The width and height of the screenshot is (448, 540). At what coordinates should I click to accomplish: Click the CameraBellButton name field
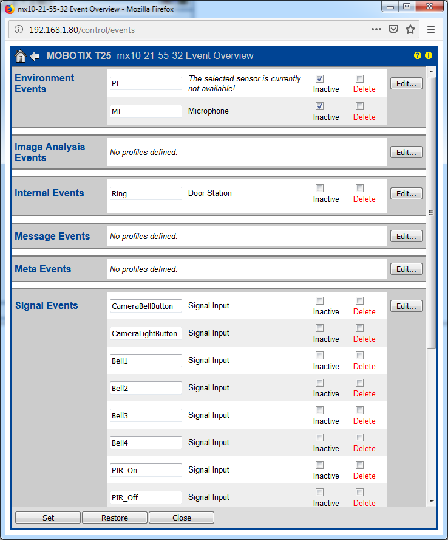(x=146, y=306)
